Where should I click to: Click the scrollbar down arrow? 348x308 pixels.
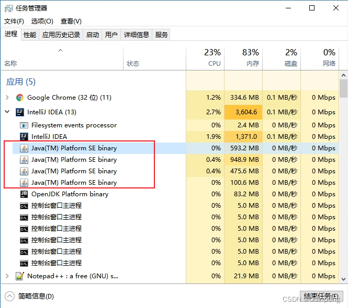[343, 279]
